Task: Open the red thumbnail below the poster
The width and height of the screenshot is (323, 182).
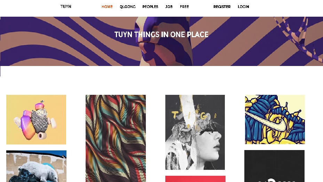Action: tap(195, 179)
